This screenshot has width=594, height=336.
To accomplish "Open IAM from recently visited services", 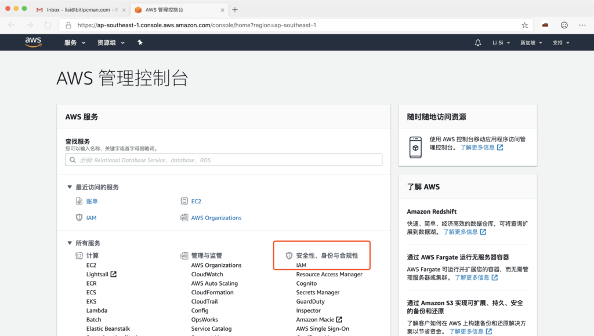I will pos(91,218).
